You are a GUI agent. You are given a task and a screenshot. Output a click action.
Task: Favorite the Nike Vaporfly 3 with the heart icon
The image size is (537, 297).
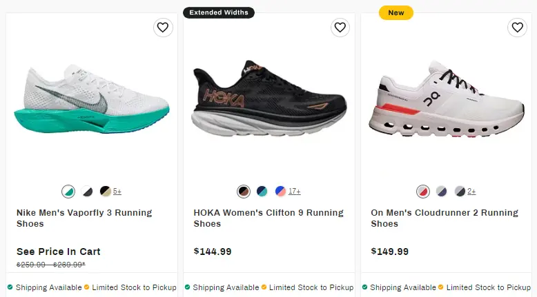coord(163,28)
